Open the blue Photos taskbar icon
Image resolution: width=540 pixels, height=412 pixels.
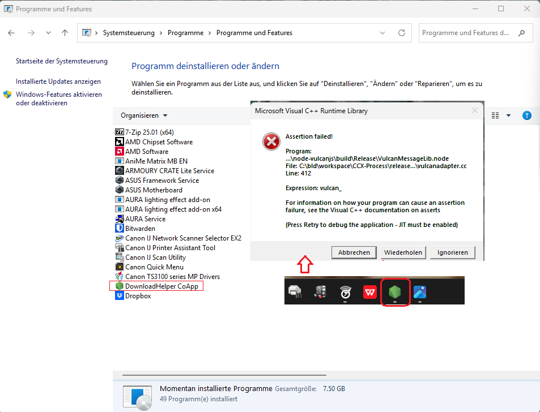(420, 293)
